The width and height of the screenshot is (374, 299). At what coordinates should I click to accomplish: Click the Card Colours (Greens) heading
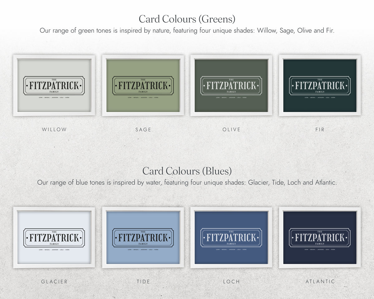pos(187,19)
